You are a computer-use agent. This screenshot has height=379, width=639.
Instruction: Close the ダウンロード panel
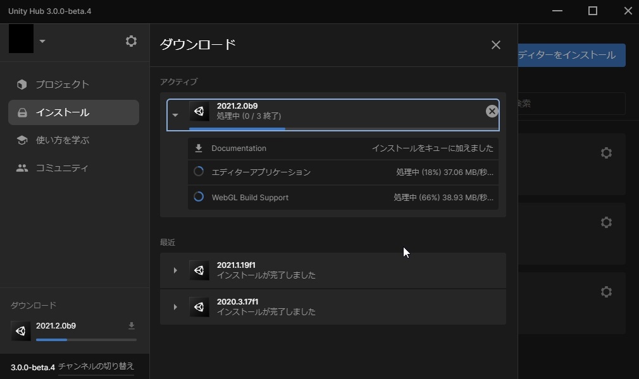[495, 45]
